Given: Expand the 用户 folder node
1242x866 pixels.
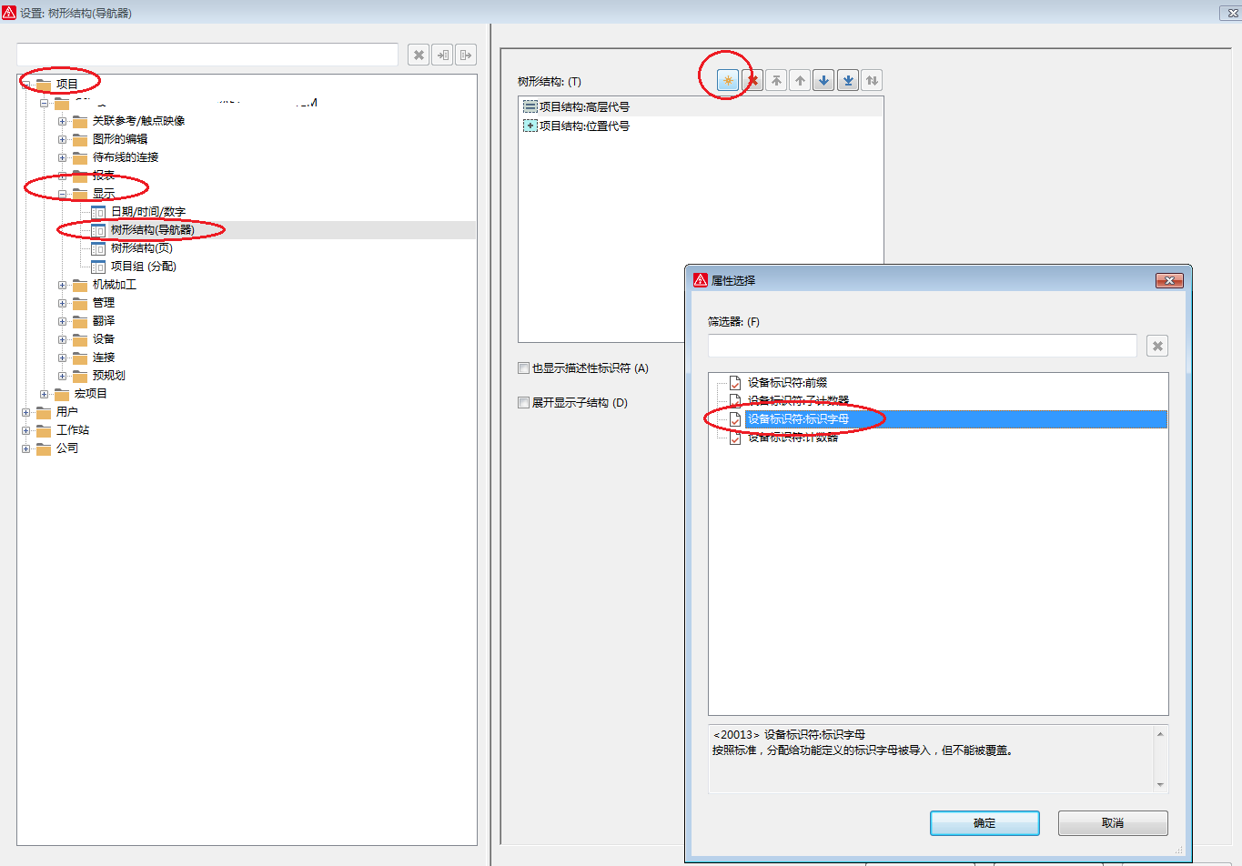Looking at the screenshot, I should click(26, 412).
